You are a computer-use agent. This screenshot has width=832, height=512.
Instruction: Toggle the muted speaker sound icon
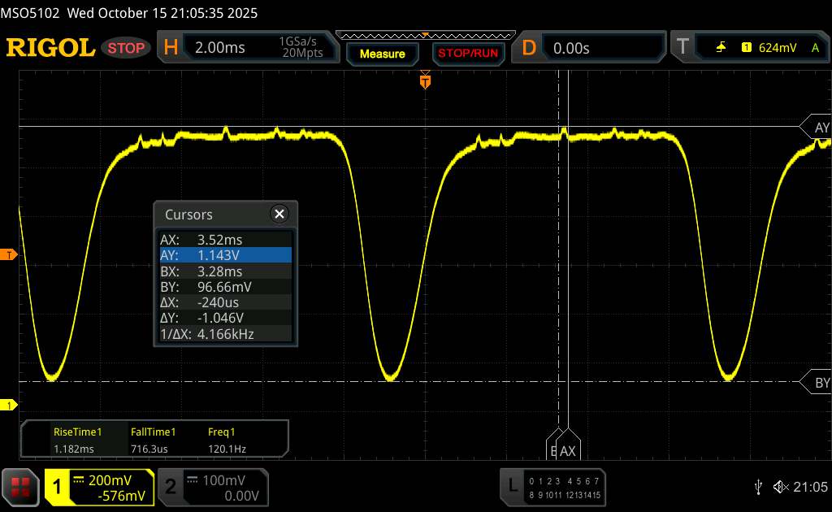click(781, 486)
